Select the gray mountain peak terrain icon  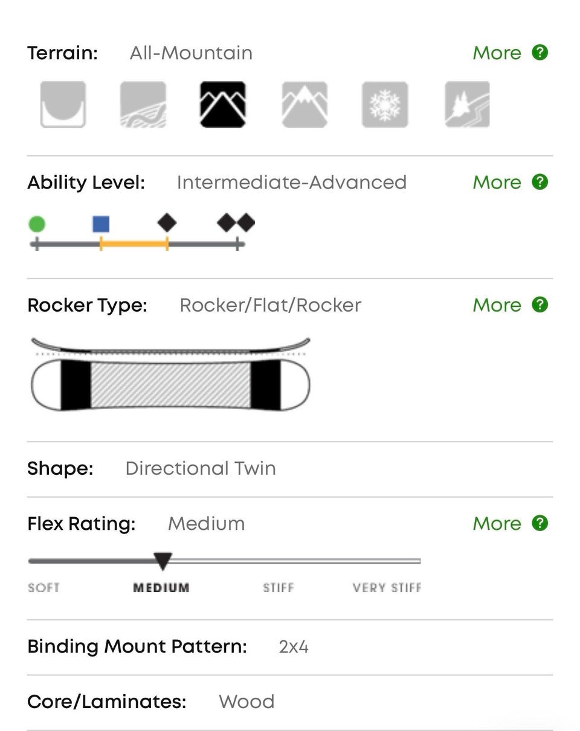(304, 105)
